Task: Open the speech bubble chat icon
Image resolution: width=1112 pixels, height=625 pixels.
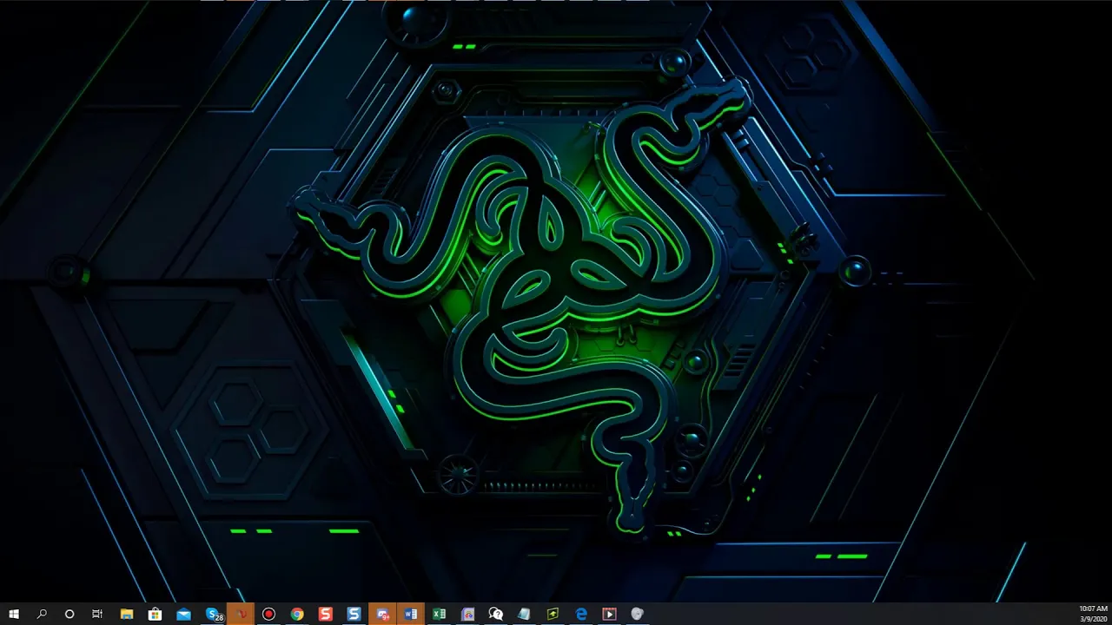Action: tap(496, 614)
